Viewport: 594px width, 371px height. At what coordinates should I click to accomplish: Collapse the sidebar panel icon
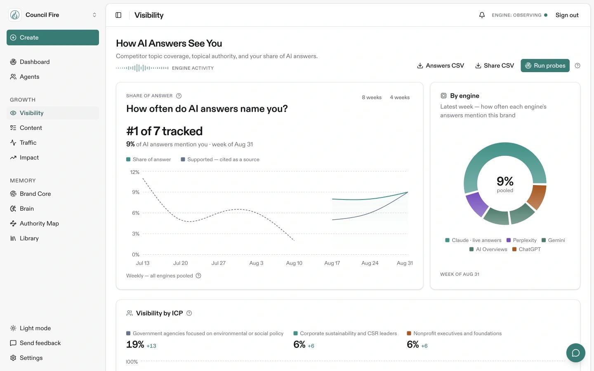point(118,15)
